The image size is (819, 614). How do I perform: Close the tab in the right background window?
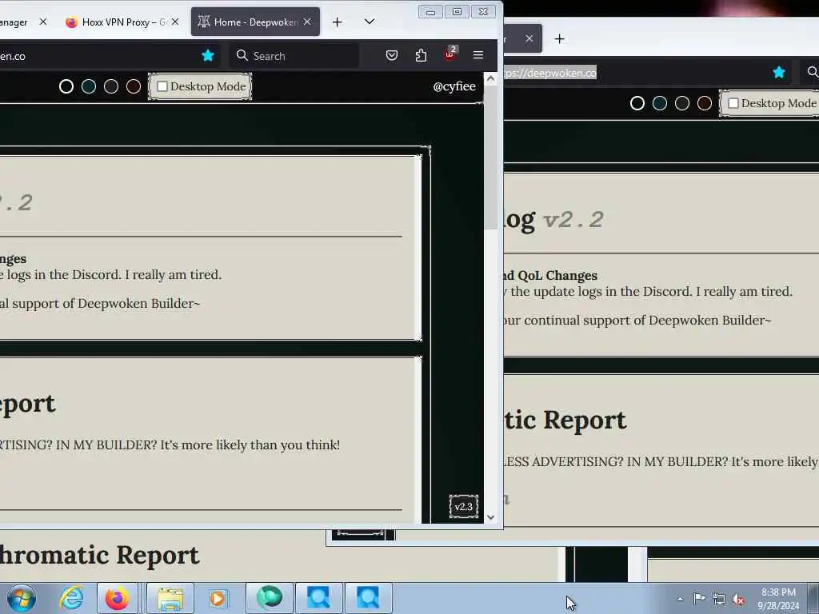pyautogui.click(x=529, y=38)
